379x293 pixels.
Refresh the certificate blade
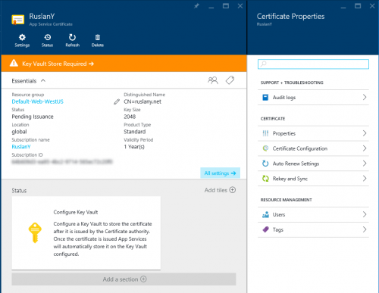[72, 37]
